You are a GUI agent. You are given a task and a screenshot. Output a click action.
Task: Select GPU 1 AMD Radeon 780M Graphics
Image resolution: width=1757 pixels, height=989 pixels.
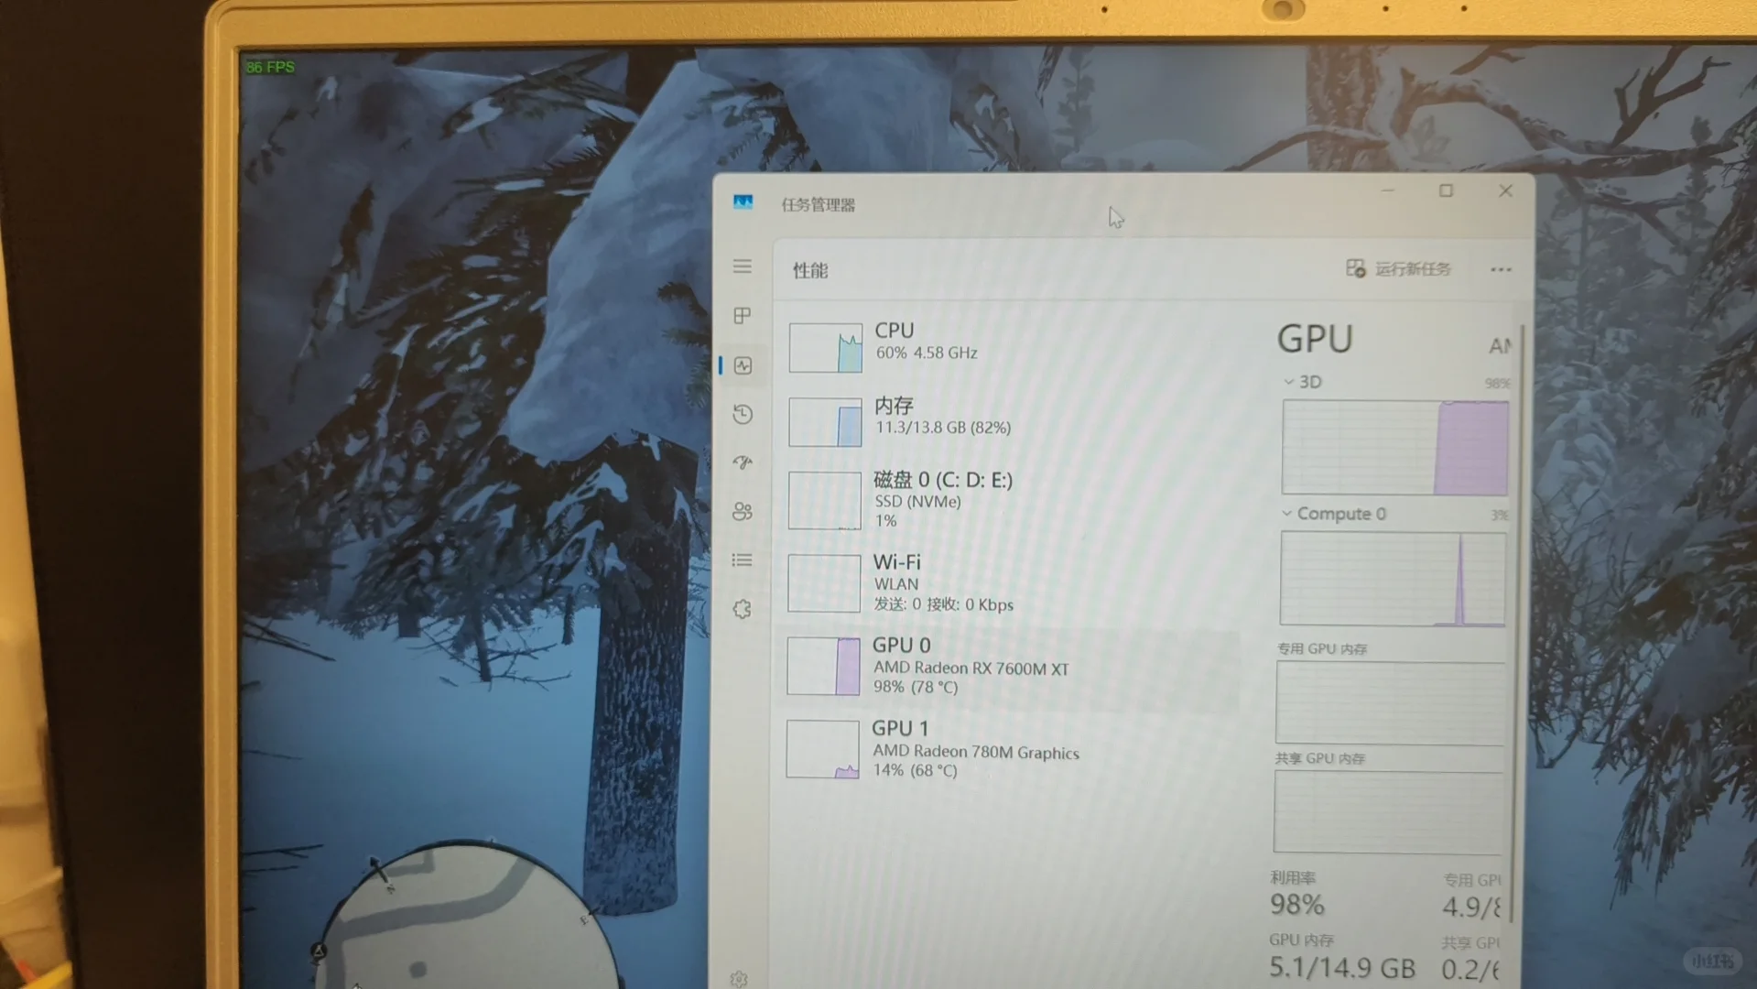click(1010, 749)
